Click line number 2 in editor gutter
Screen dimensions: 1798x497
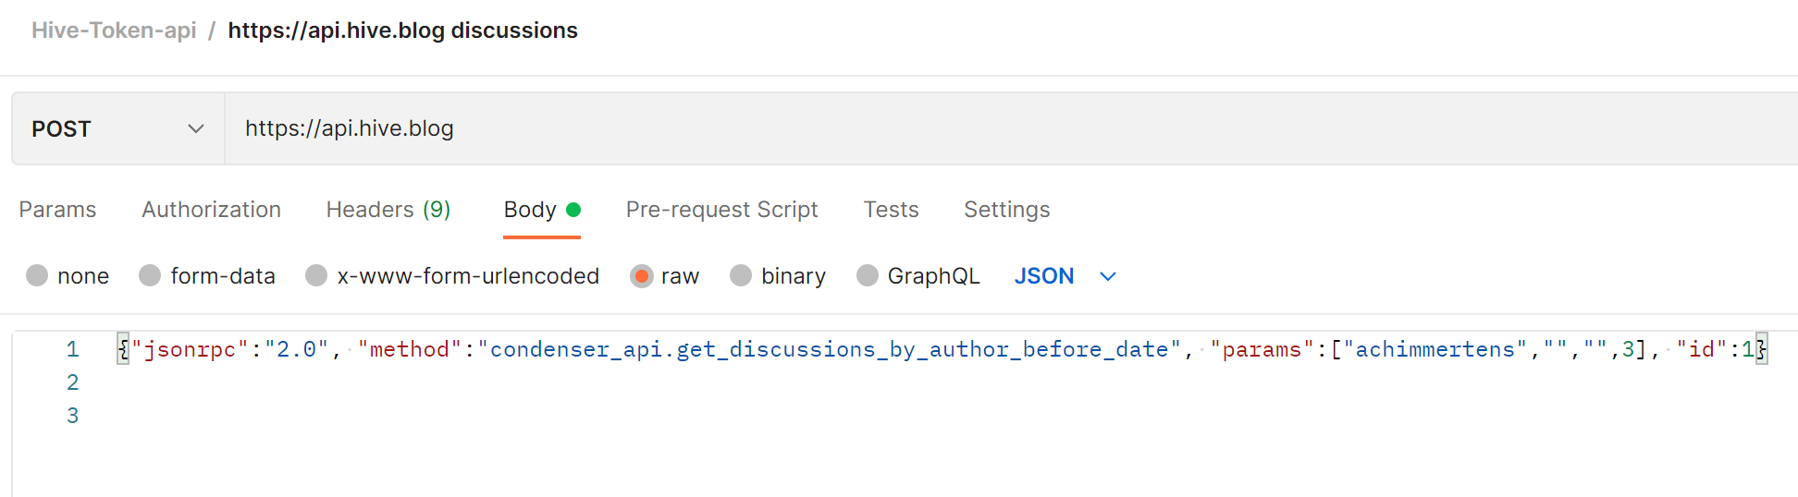pos(73,382)
